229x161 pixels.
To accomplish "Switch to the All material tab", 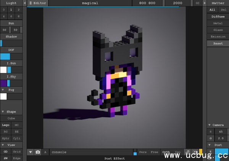I will point(212,10).
